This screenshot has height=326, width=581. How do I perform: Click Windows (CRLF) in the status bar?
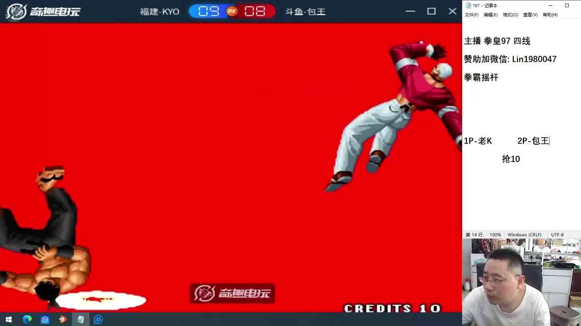pyautogui.click(x=524, y=235)
